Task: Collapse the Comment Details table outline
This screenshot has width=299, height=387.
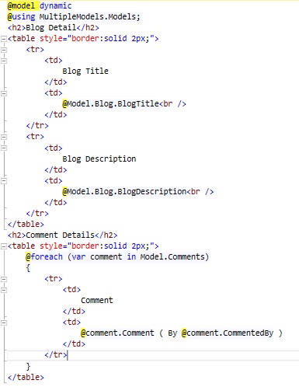Action: (4, 246)
